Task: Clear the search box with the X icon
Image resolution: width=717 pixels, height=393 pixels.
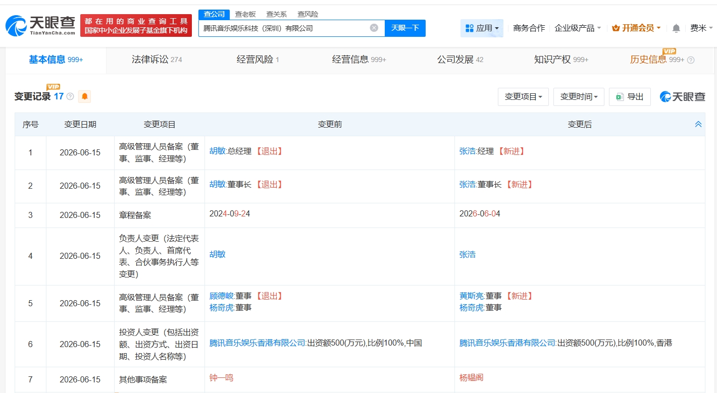Action: click(374, 28)
